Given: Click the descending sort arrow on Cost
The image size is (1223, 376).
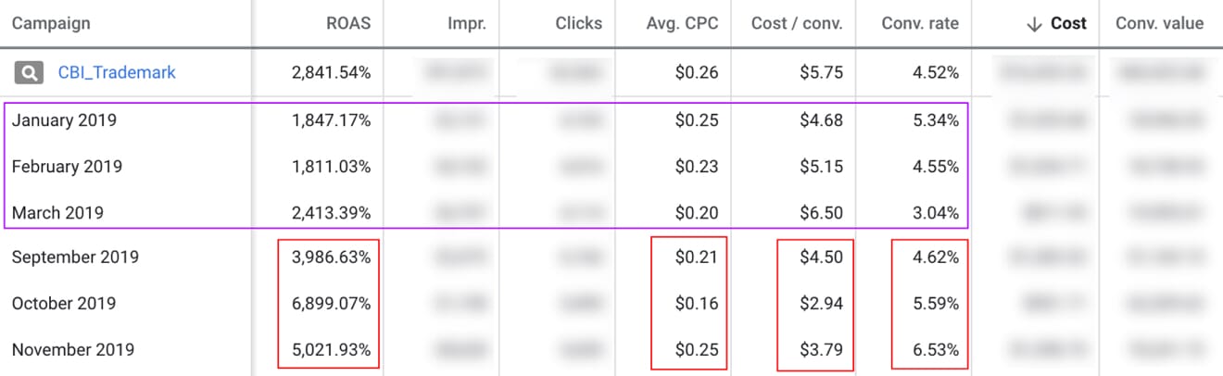Looking at the screenshot, I should coord(1034,24).
